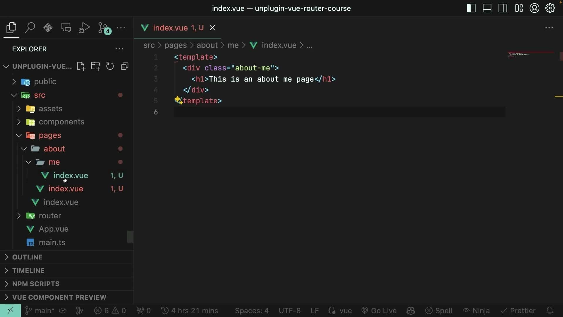The image size is (563, 317).
Task: Collapse the pages folder
Action: [x=19, y=135]
